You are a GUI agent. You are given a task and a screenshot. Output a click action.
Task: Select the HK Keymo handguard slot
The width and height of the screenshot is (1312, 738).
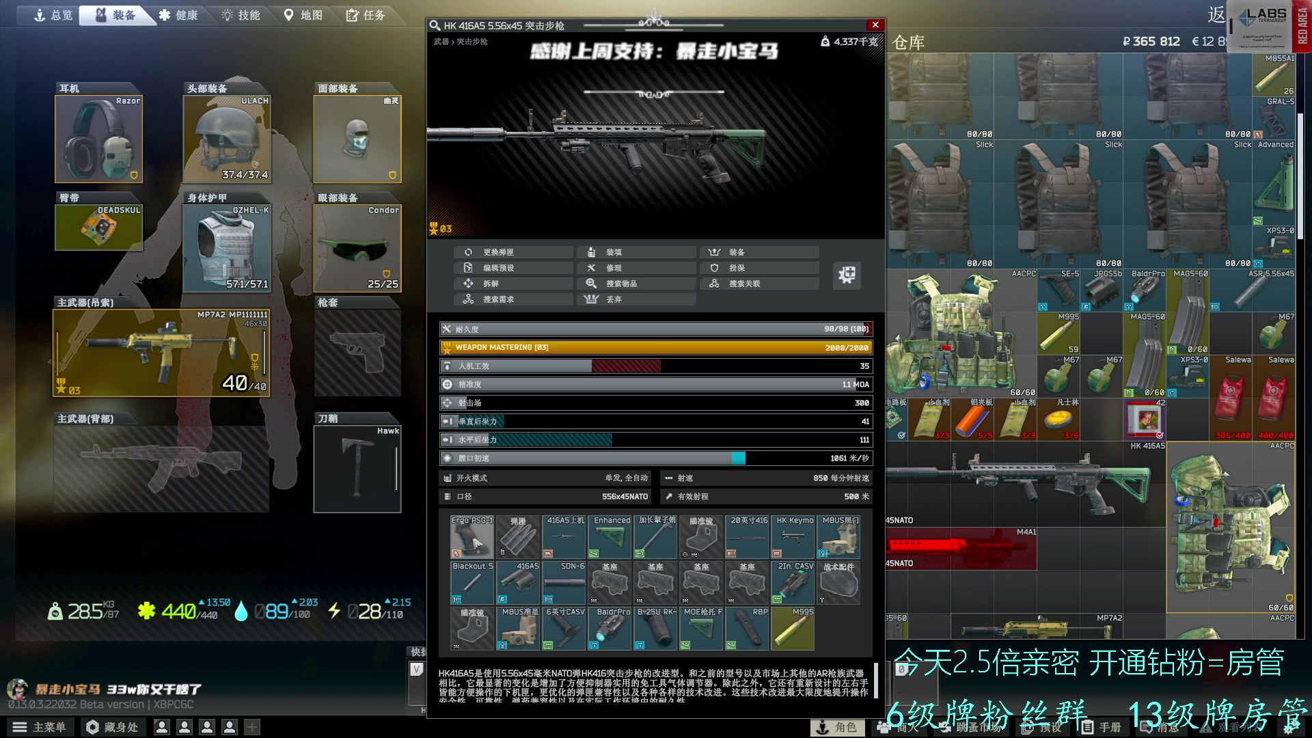coord(793,537)
